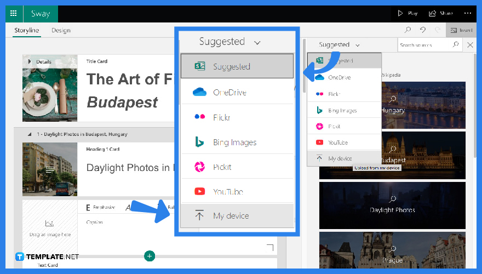Click the Caption text field

[94, 222]
